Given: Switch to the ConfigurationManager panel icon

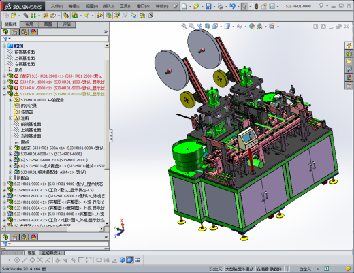Looking at the screenshot, I should point(24,32).
